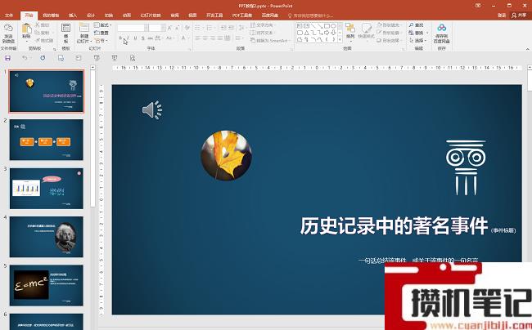The width and height of the screenshot is (532, 330).
Task: Click the Shape Outline button
Action: pyautogui.click(x=389, y=33)
